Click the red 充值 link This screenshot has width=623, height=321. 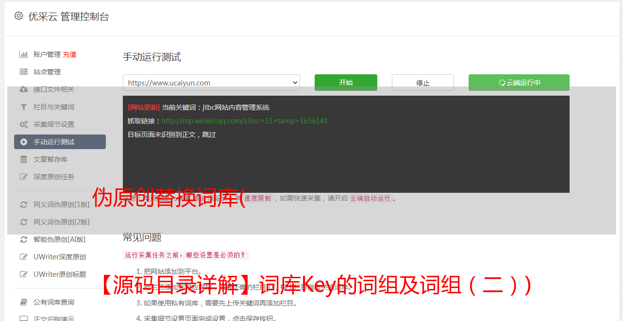coord(69,54)
